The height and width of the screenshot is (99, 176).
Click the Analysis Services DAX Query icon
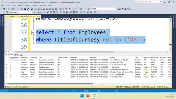click(56, 9)
